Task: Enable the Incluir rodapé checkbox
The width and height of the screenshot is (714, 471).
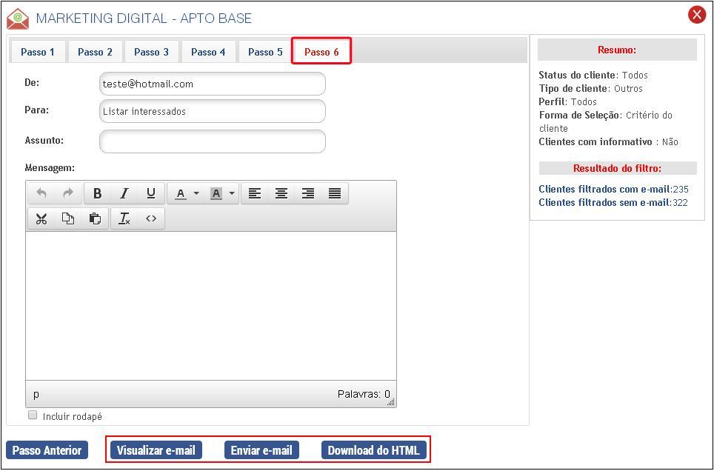Action: (x=33, y=415)
